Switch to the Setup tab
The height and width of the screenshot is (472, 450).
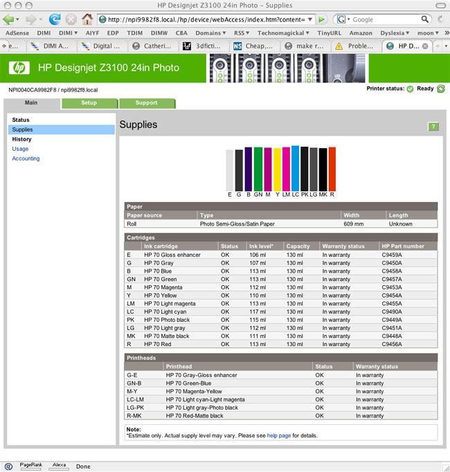point(89,103)
